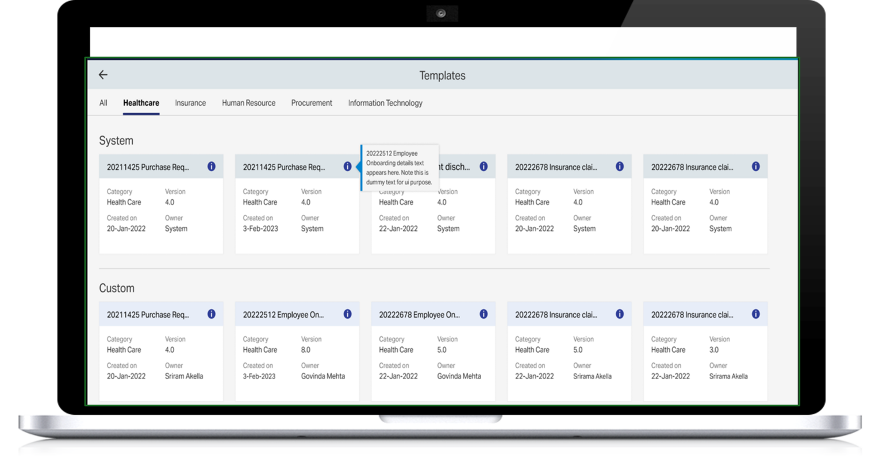Switch to the Insurance tab
This screenshot has height=463, width=883.
190,103
